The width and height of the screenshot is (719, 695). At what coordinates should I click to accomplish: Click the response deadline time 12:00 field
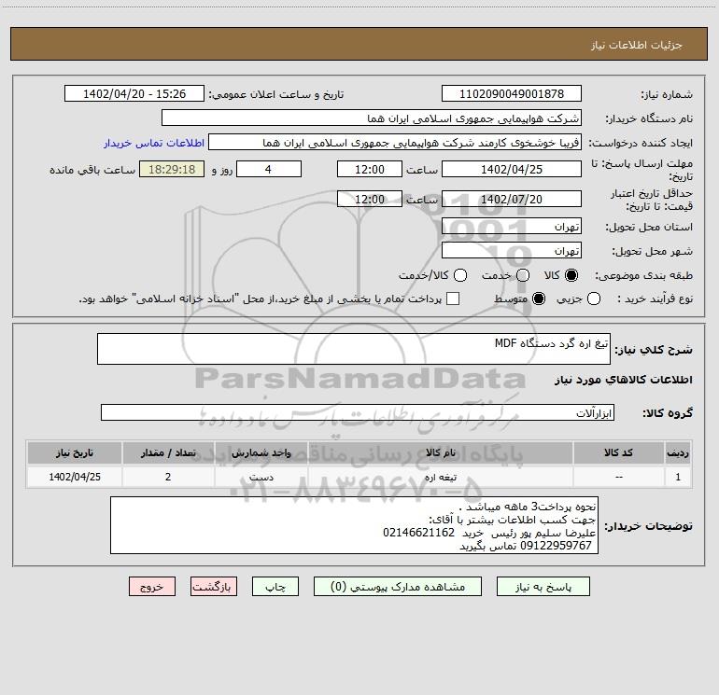point(370,169)
